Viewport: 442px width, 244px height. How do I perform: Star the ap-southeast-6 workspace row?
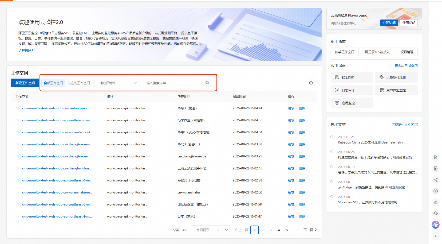tap(18, 180)
